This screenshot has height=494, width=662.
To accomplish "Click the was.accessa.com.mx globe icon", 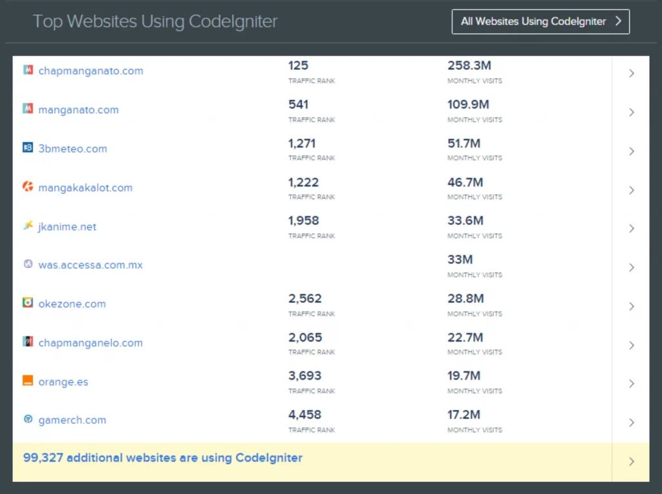I will [x=28, y=264].
